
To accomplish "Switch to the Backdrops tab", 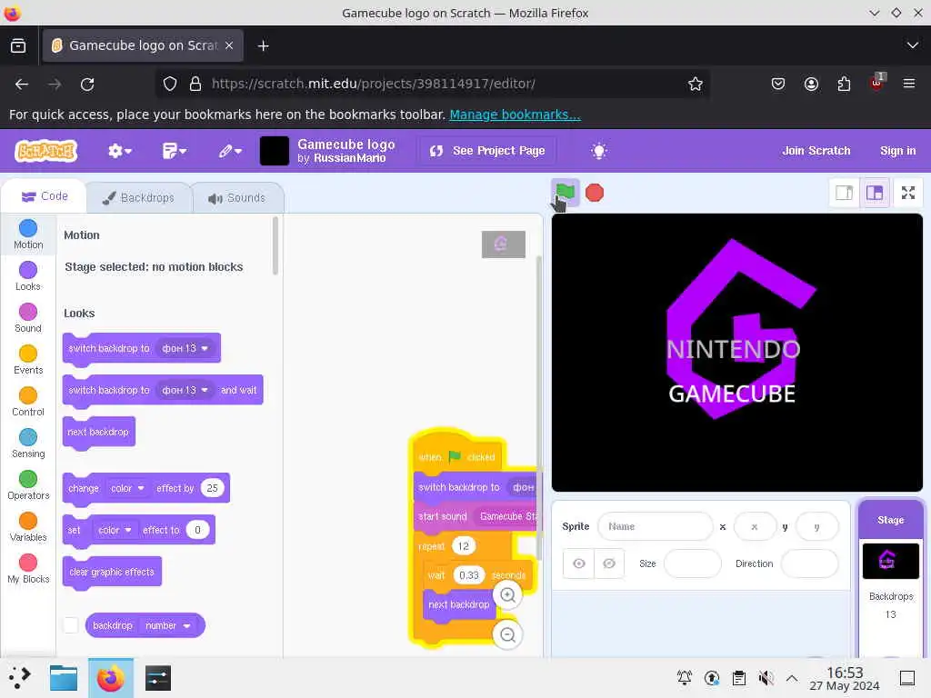I will [x=139, y=197].
